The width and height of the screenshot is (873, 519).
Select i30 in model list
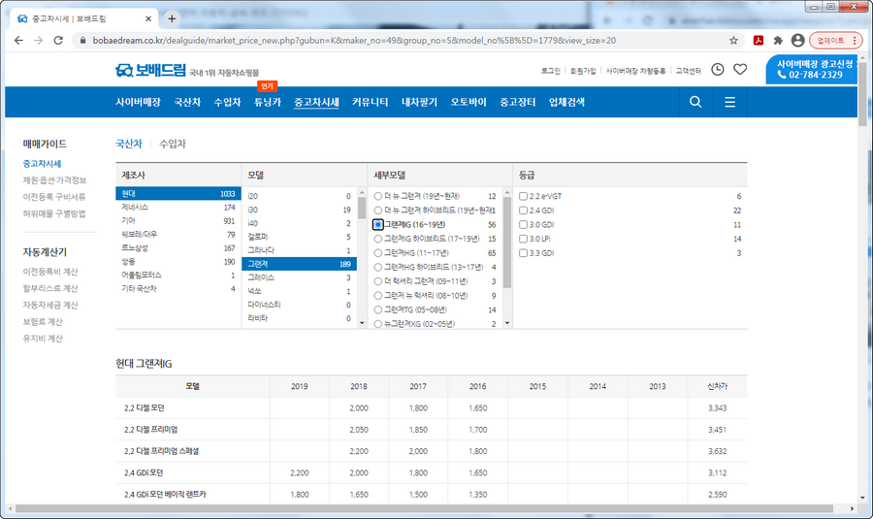tap(299, 210)
